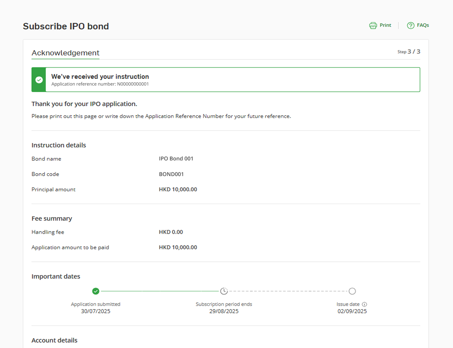Click the Step 3/3 indicator
453x348 pixels.
409,51
